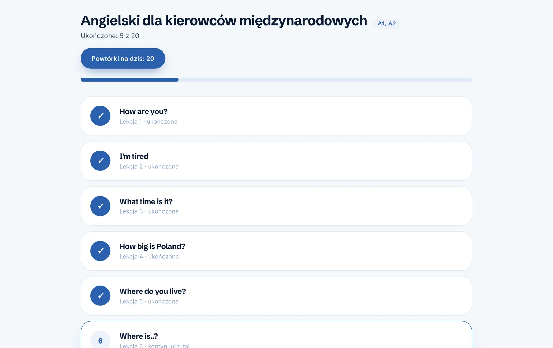Click the text Ukończone: 5 z 20
The width and height of the screenshot is (553, 348).
click(110, 36)
